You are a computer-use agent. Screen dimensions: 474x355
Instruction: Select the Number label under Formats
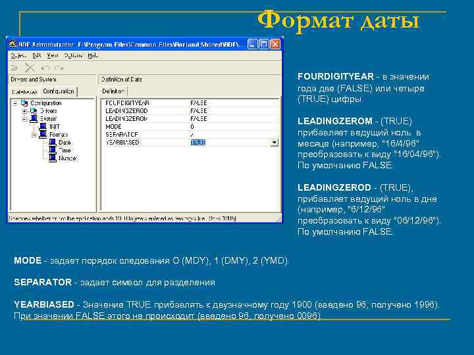[68, 158]
